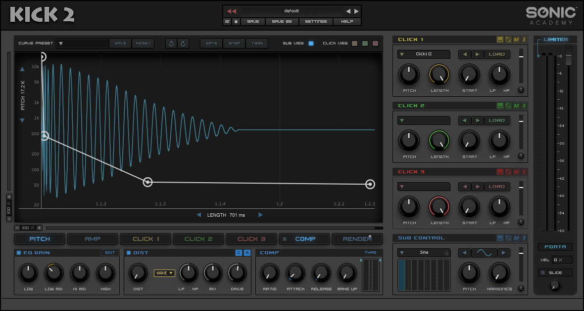Click the bypass circle icon on Click 1
Image resolution: width=584 pixels, height=311 pixels.
tap(508, 39)
